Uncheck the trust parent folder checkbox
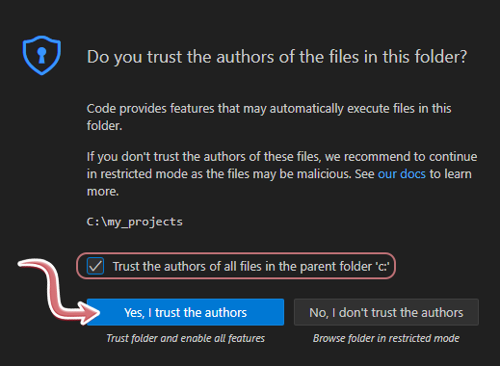 click(x=95, y=266)
